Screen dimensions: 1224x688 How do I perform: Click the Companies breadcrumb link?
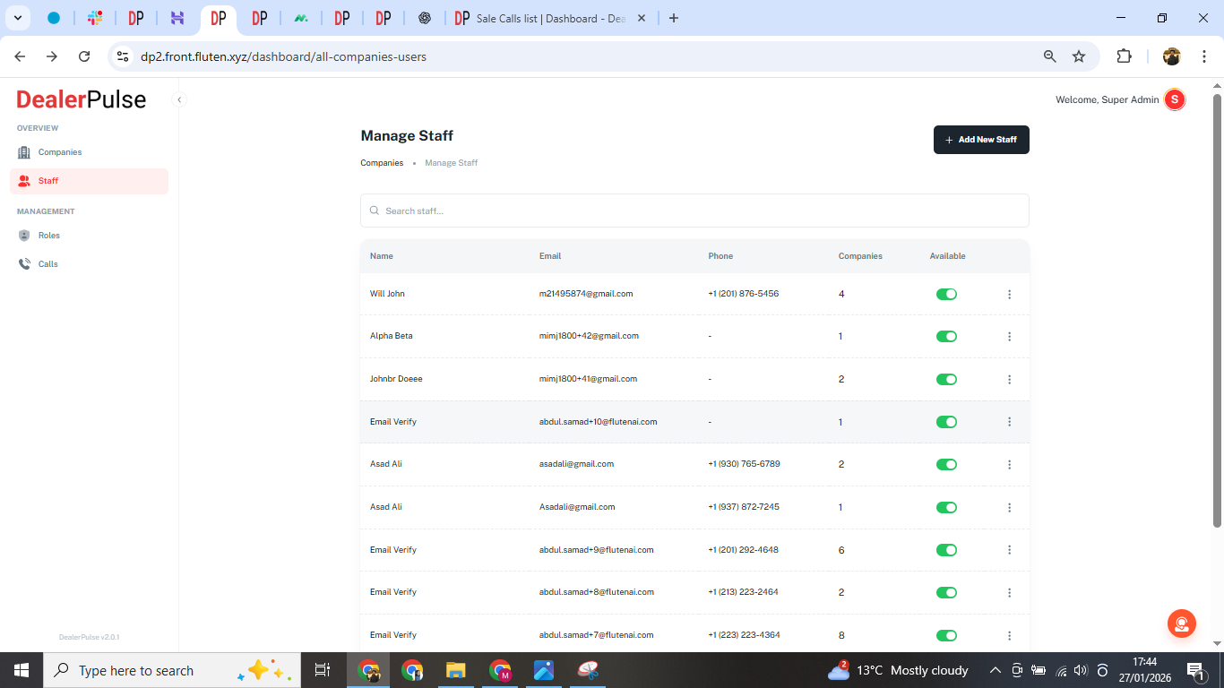382,163
